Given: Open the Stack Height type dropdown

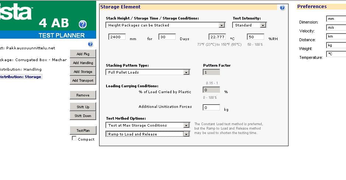Looking at the screenshot, I should (x=221, y=25).
